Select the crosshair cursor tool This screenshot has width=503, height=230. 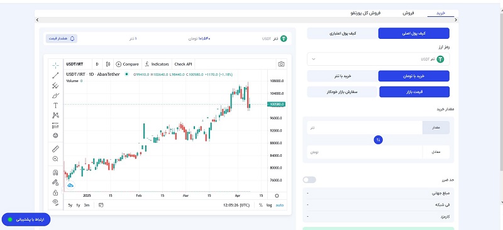tap(55, 66)
